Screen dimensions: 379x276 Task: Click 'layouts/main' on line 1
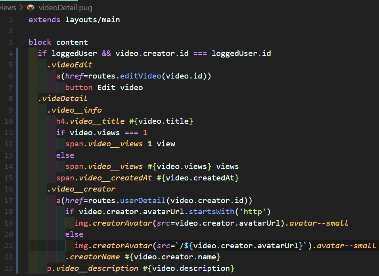[93, 20]
